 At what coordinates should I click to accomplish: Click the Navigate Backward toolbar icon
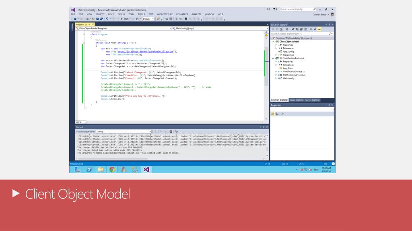click(x=75, y=19)
